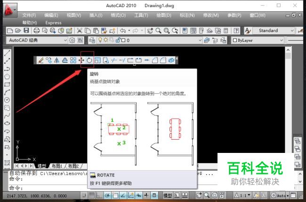Click the drawing area scrollbar up arrow
Viewport: 306px width, 202px height.
[288, 50]
